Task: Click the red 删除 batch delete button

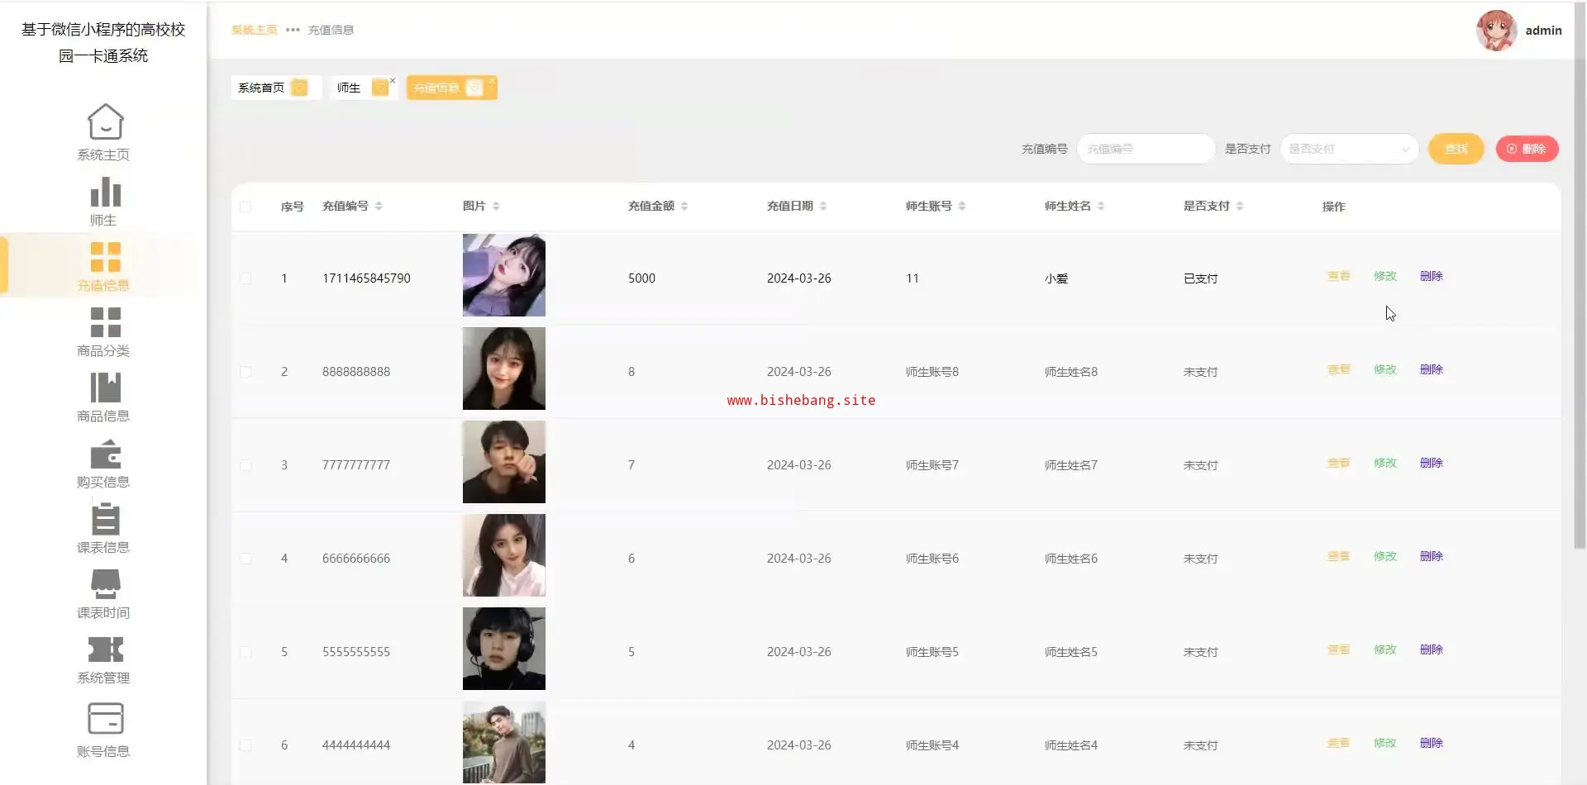Action: pos(1526,149)
